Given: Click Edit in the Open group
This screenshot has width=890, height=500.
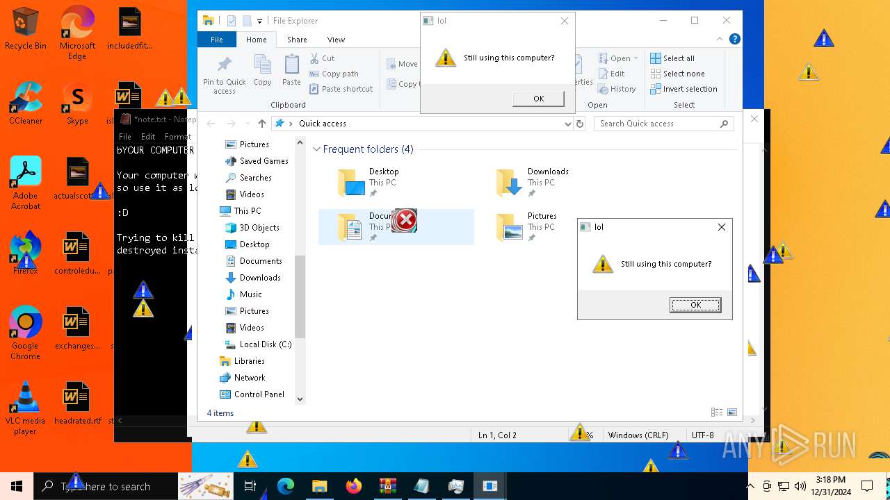Looking at the screenshot, I should click(611, 74).
